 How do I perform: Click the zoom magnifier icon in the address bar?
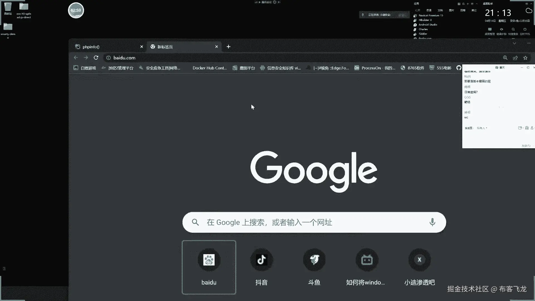tap(505, 58)
